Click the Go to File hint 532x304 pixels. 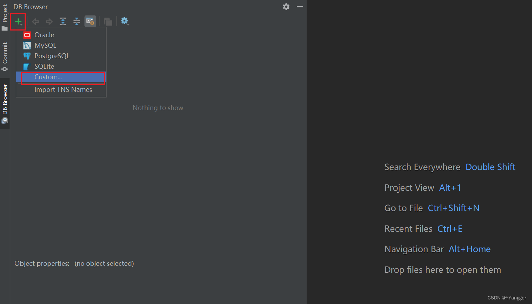(x=404, y=208)
